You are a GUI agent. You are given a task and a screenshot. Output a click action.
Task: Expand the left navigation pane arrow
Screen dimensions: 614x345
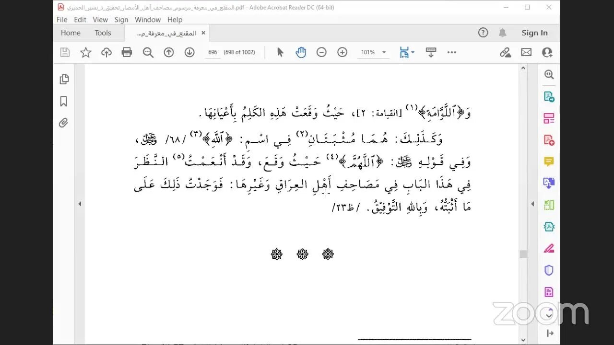pos(80,204)
